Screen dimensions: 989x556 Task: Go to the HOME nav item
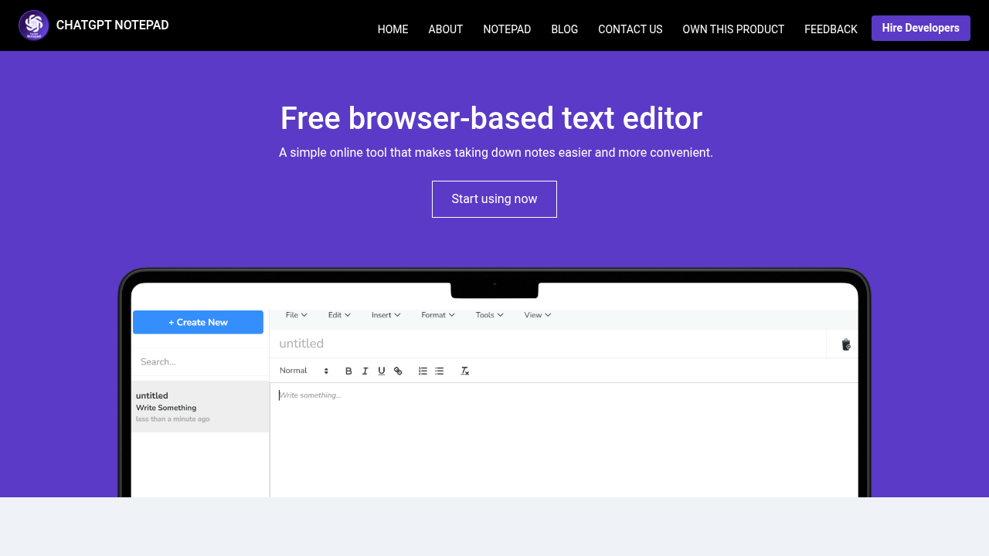[393, 29]
